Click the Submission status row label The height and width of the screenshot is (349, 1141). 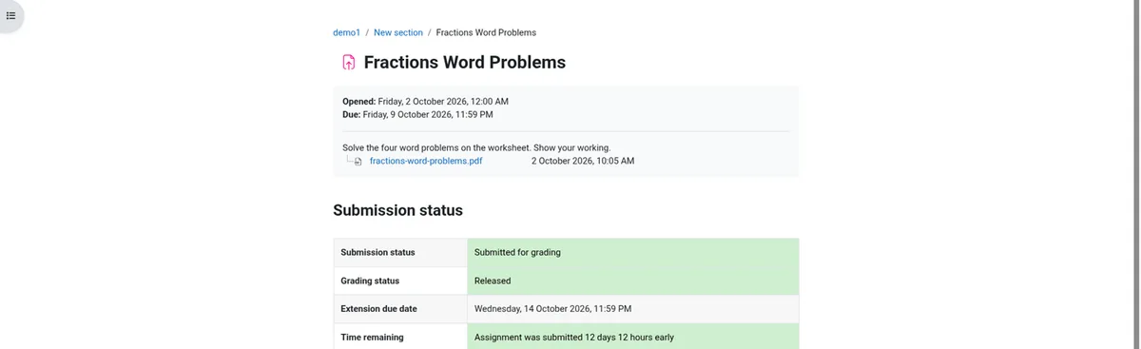[x=377, y=252]
